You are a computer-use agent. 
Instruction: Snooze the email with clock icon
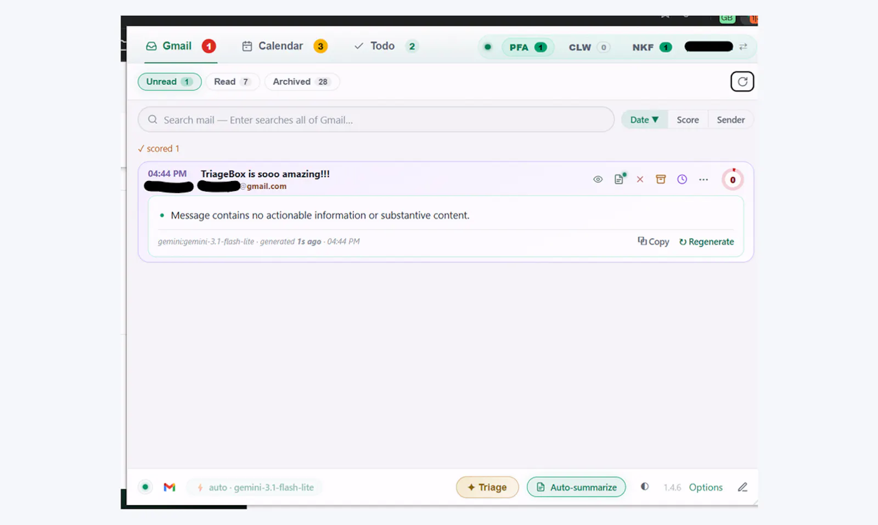[x=682, y=179]
